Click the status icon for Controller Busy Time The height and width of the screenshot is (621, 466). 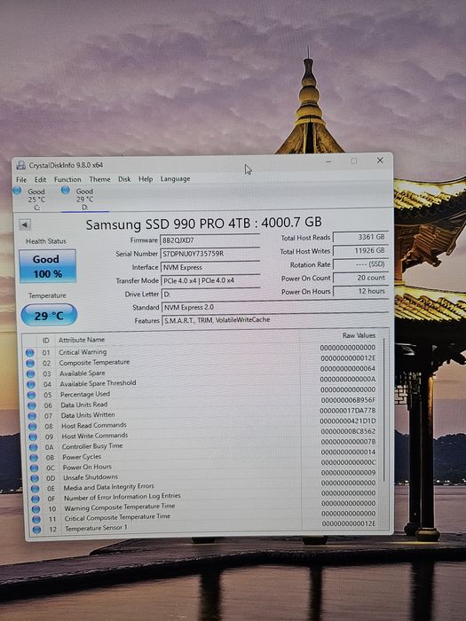tap(34, 447)
